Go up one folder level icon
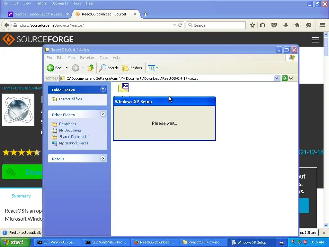This screenshot has width=329, height=247. tap(91, 68)
